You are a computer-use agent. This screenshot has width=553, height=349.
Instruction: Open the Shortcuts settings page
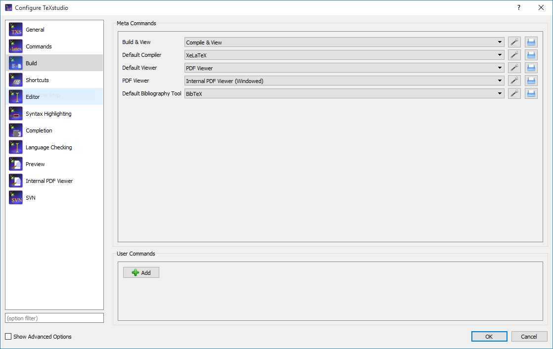pyautogui.click(x=54, y=80)
